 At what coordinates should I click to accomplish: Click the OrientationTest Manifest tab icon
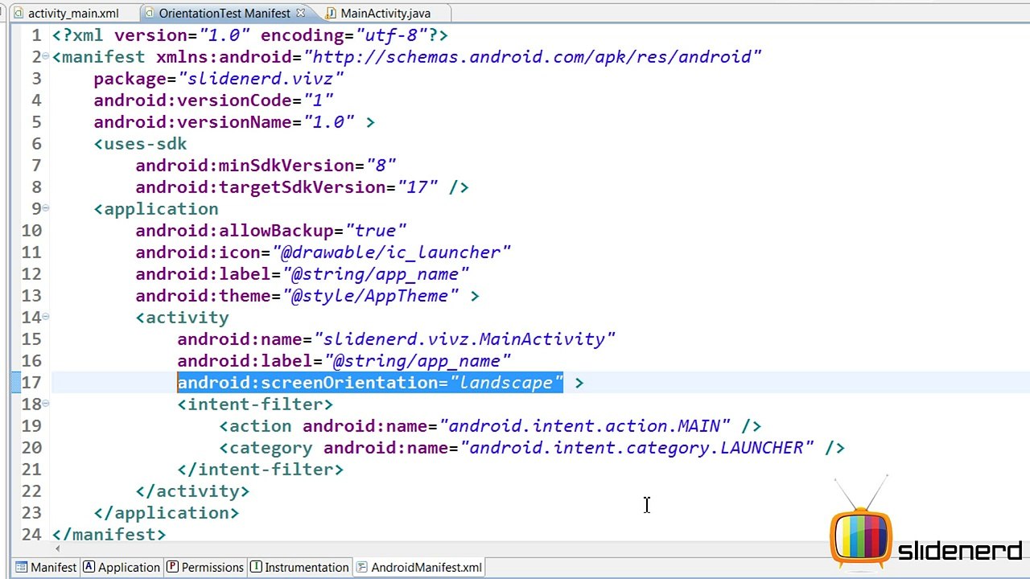pos(150,14)
